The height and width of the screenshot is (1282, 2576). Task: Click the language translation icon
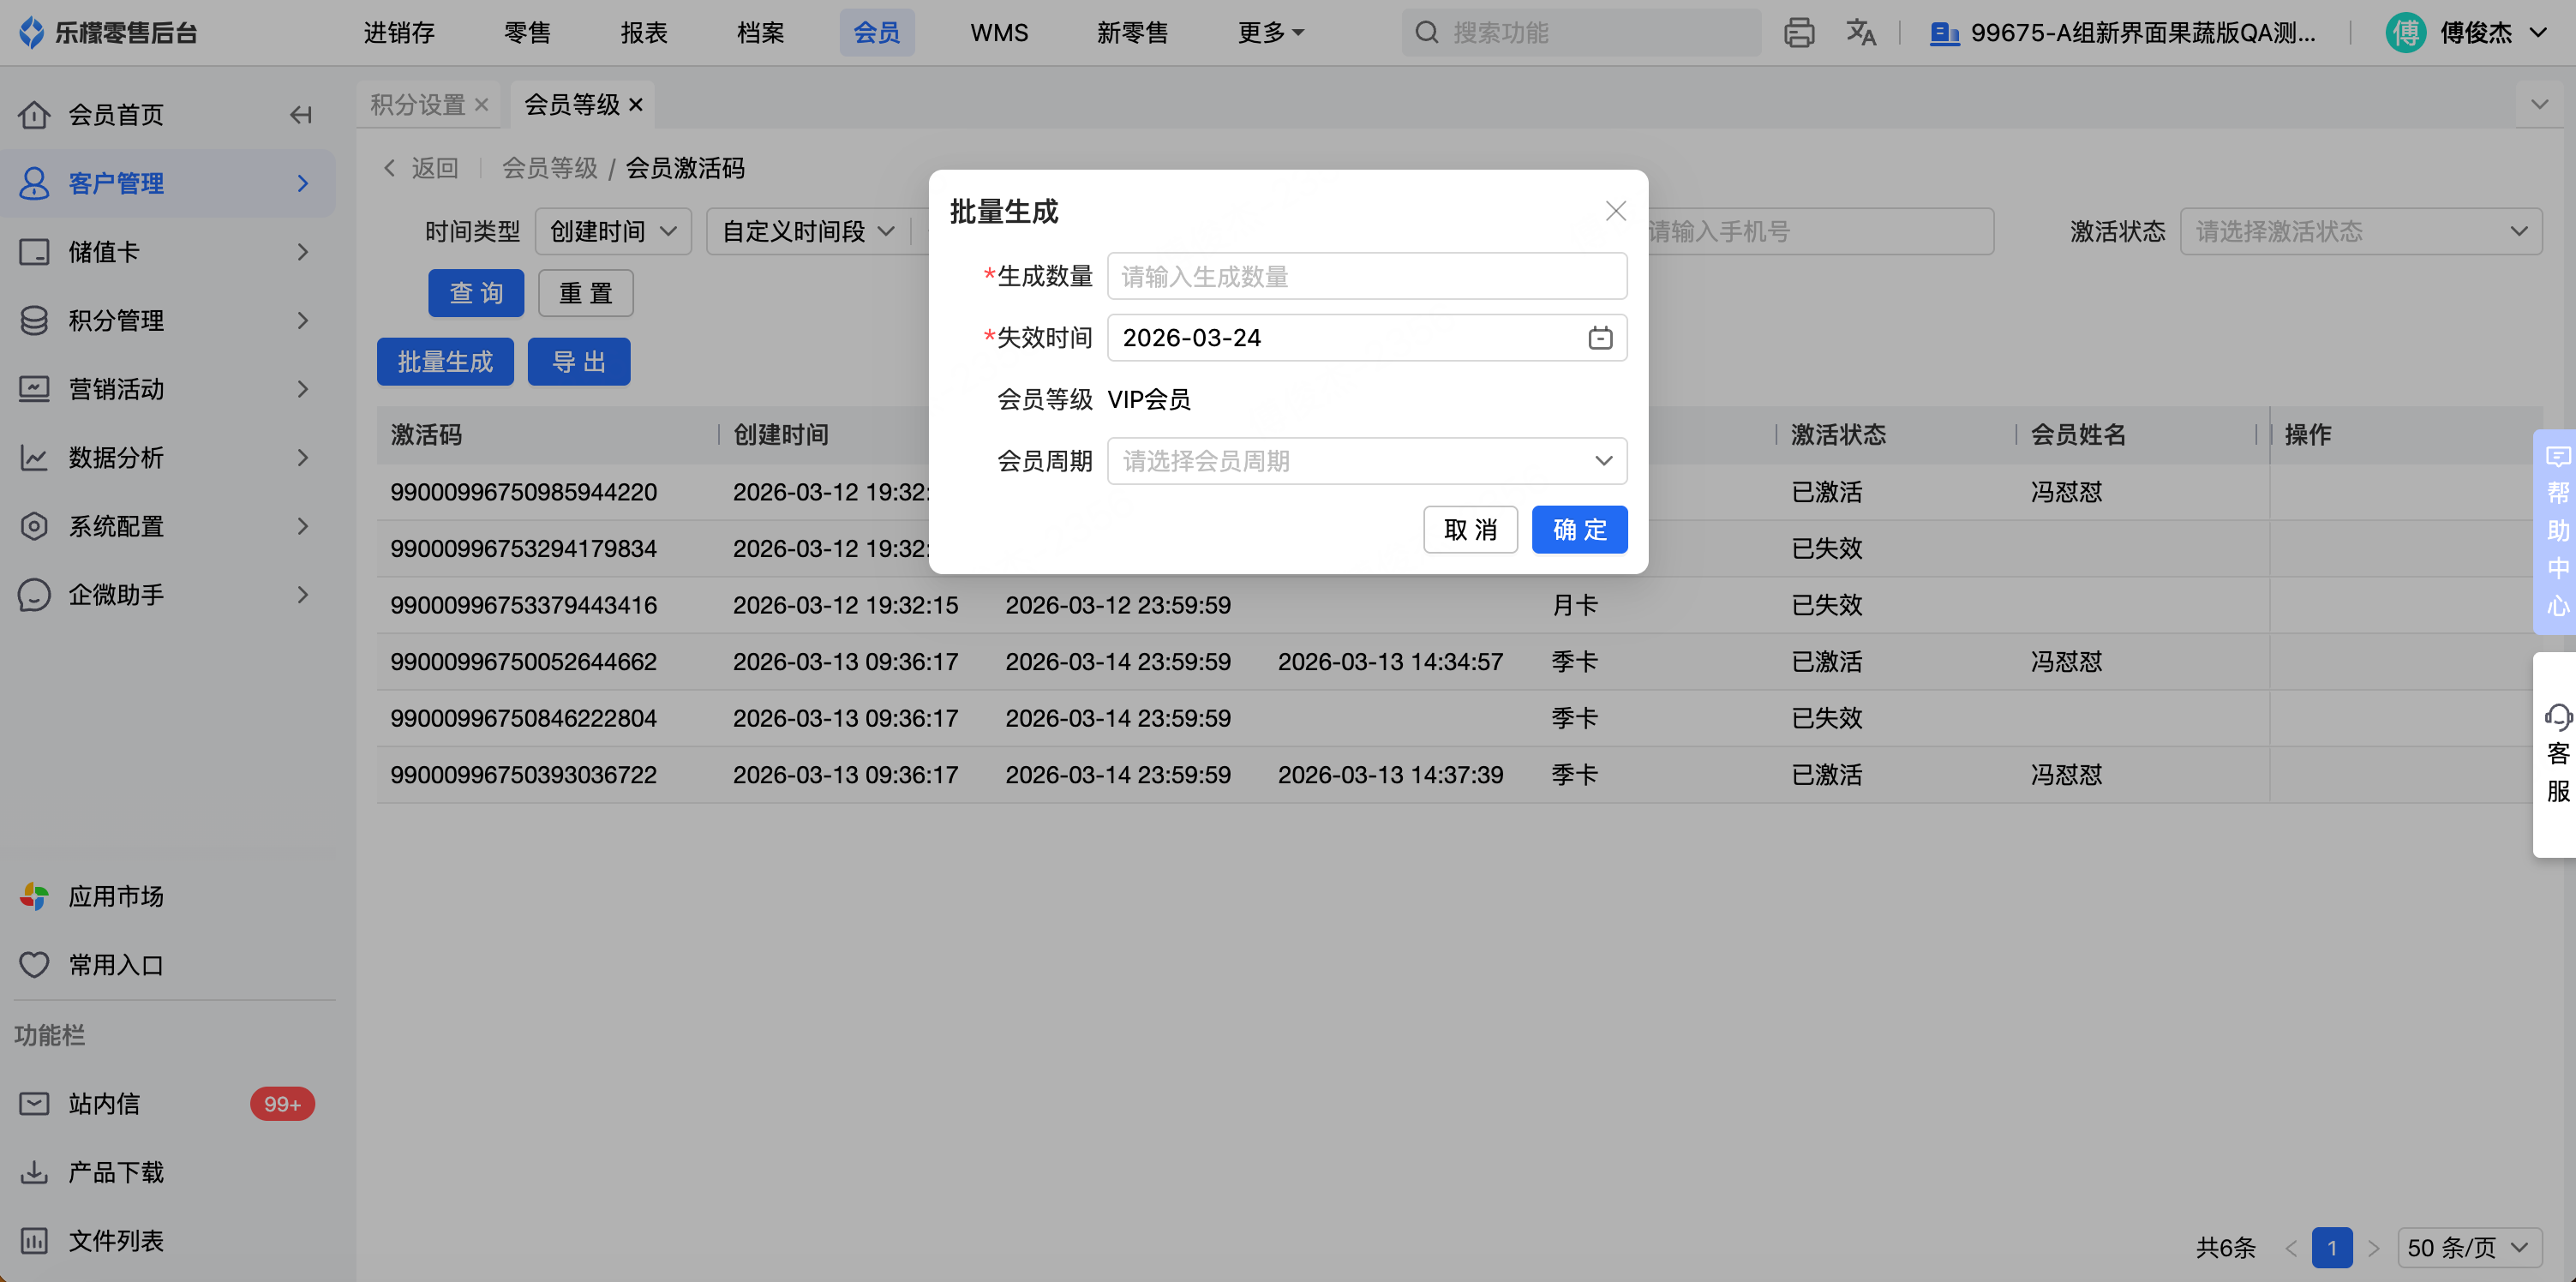click(1860, 33)
